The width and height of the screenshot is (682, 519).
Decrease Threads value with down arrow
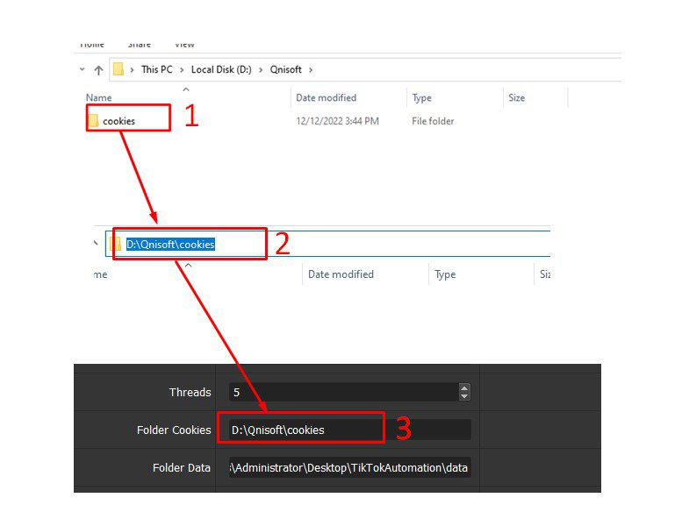(464, 396)
